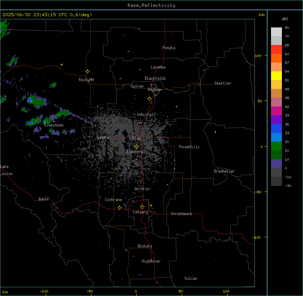Screen dimensions: 303x296
Task: Select the 10 dBZ slate blue legend swatch
Action: pos(276,164)
